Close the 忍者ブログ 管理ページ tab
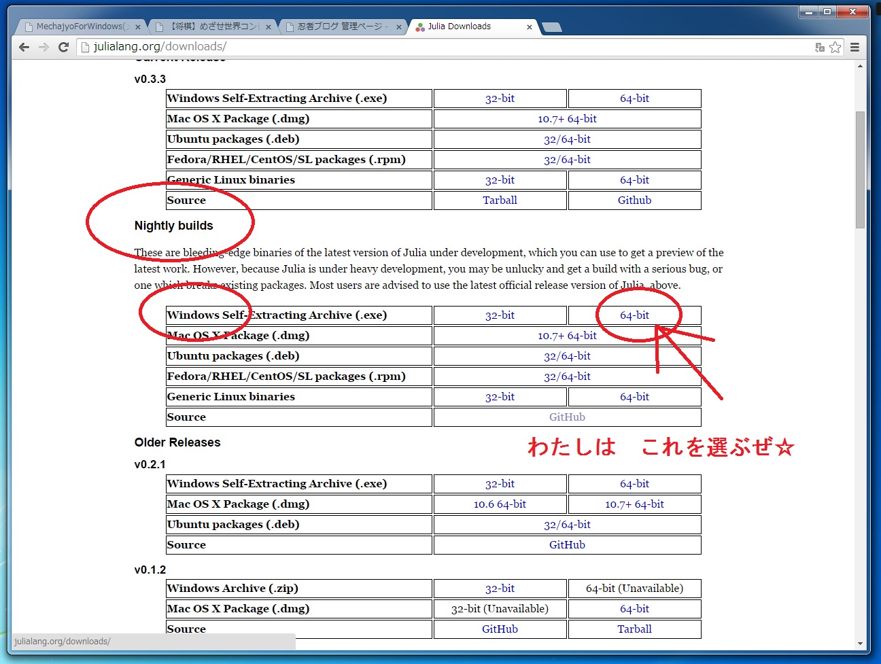 [x=399, y=27]
